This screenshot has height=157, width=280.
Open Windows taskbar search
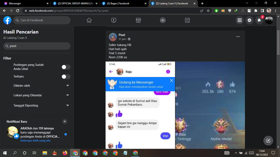click(x=15, y=153)
